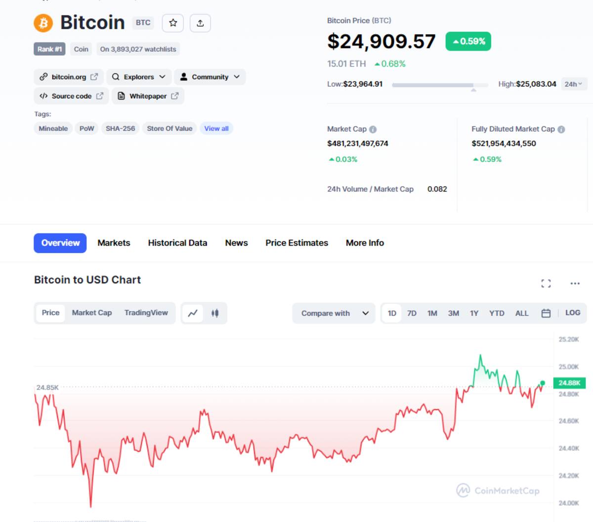This screenshot has height=522, width=593.
Task: Add Bitcoin to watchlist with star icon
Action: [x=173, y=23]
